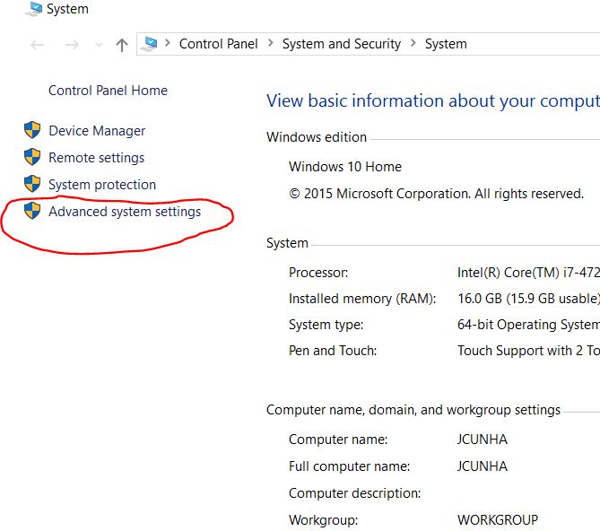Click Full computer name value JCUNHA
This screenshot has width=600, height=531.
pyautogui.click(x=483, y=466)
